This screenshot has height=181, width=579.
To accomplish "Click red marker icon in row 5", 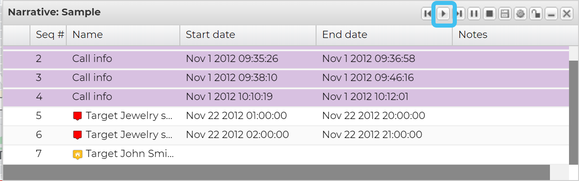I will (x=77, y=116).
